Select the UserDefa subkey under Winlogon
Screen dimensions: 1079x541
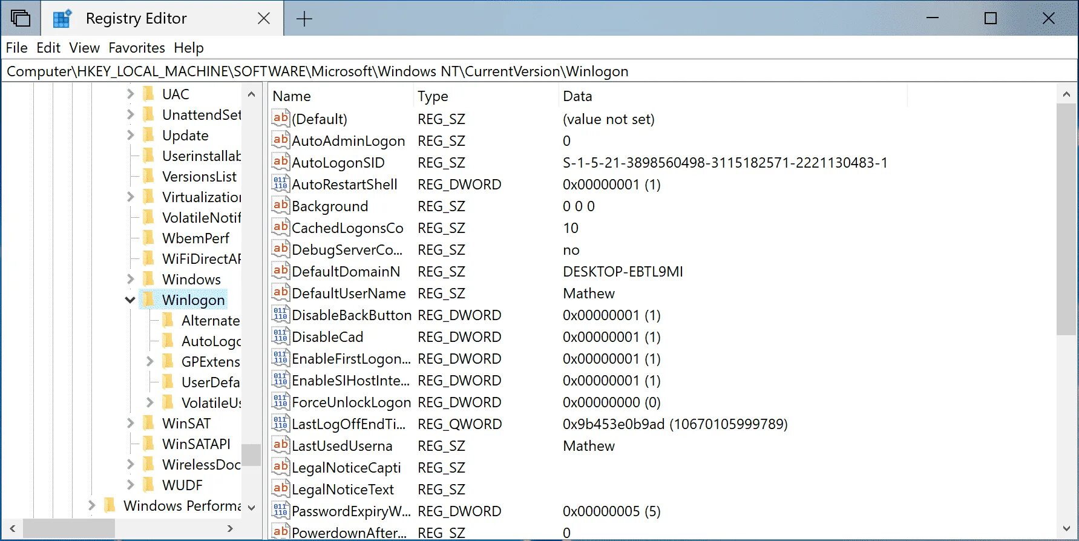210,382
